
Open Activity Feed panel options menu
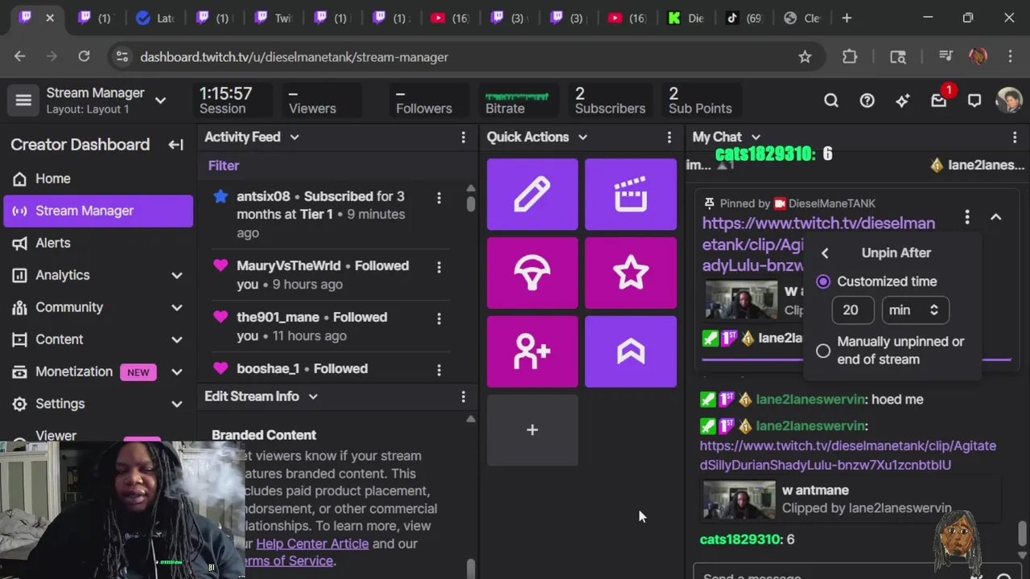(463, 138)
